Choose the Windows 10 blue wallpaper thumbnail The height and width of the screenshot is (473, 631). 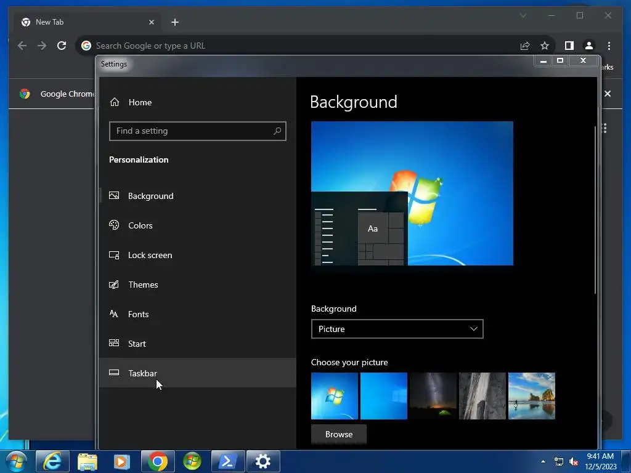pyautogui.click(x=384, y=396)
